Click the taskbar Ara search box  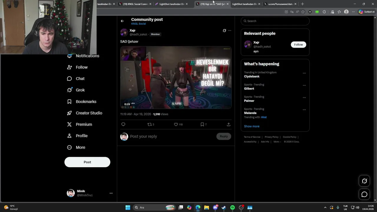tap(154, 208)
